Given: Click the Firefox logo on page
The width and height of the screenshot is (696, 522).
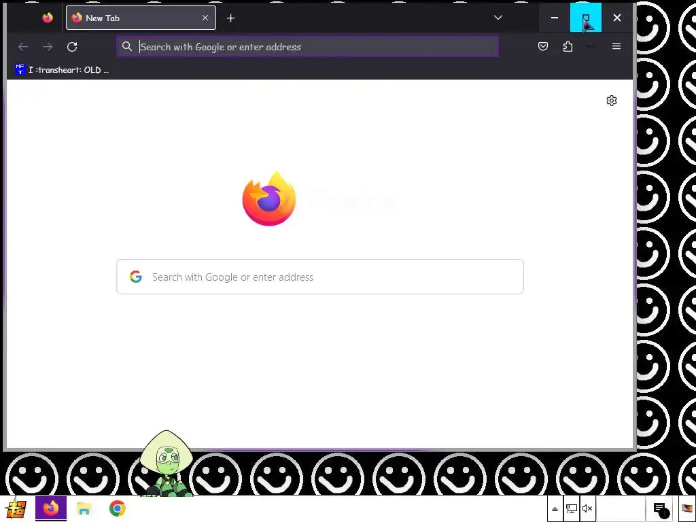Looking at the screenshot, I should (x=269, y=198).
